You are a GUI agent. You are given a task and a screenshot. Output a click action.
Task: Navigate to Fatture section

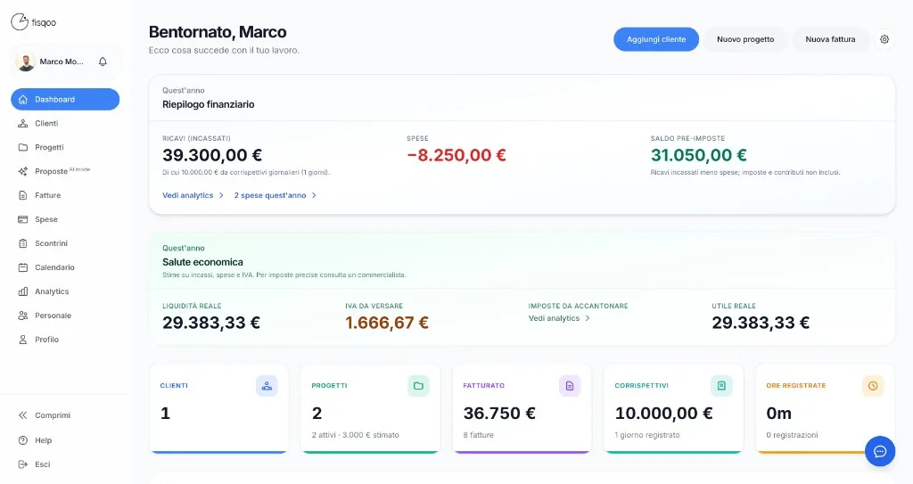(65, 196)
